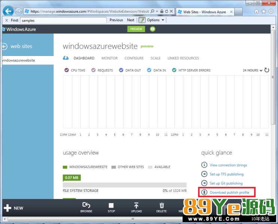Viewport: 278px width, 224px height.
Task: Click Download publish profile link
Action: click(x=230, y=193)
